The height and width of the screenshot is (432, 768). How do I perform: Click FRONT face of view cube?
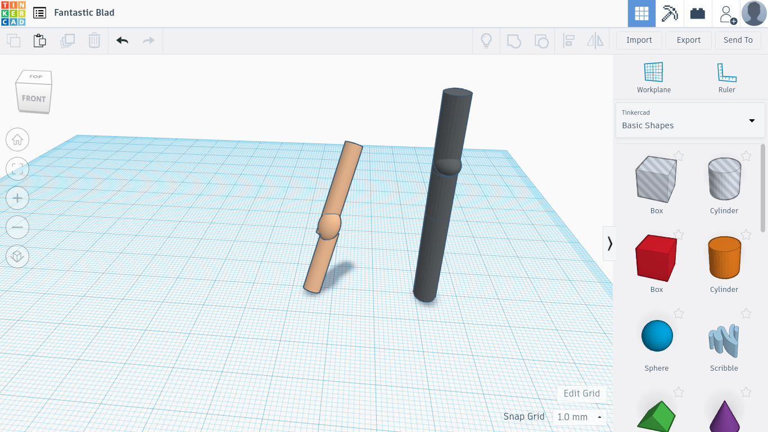click(34, 98)
